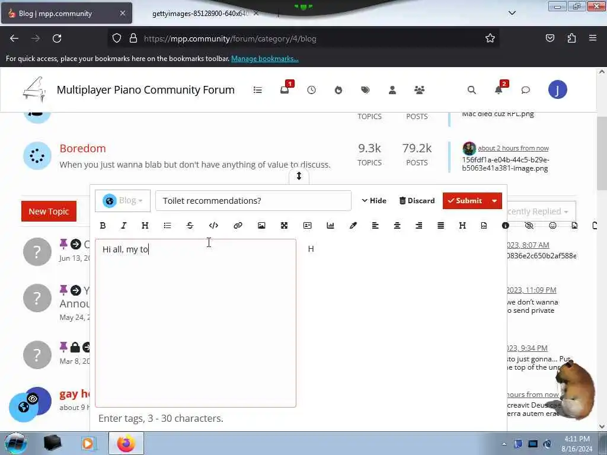The image size is (607, 455).
Task: Expand Firefox list all tabs chevron
Action: pyautogui.click(x=512, y=13)
